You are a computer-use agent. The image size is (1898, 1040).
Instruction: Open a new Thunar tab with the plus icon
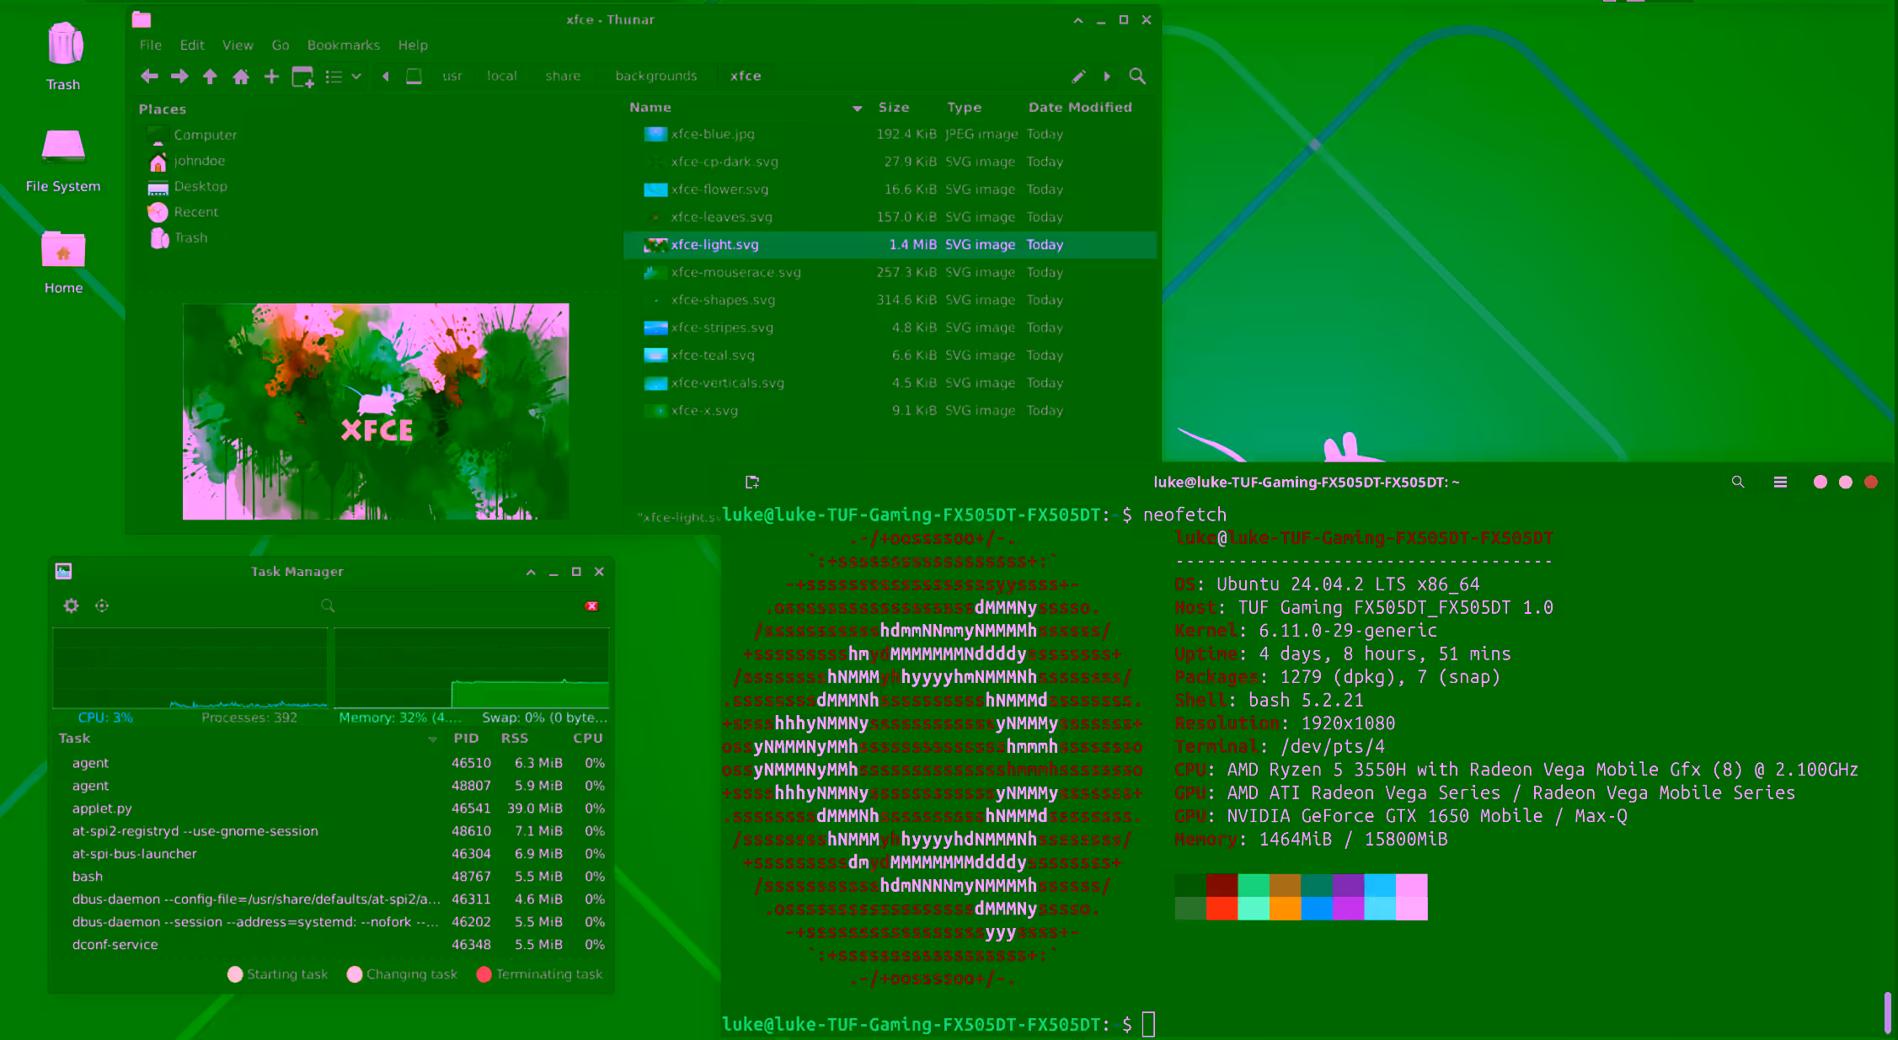(271, 76)
